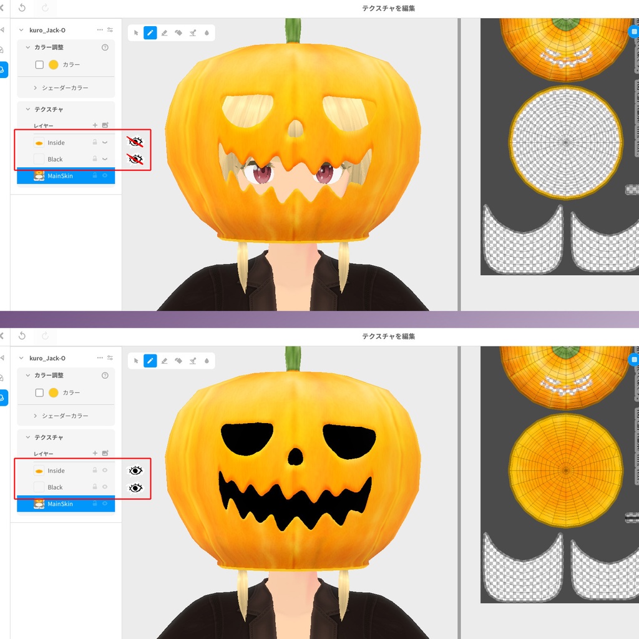Enable the カラー checkbox in the lower screenshot
639x639 pixels.
click(39, 393)
